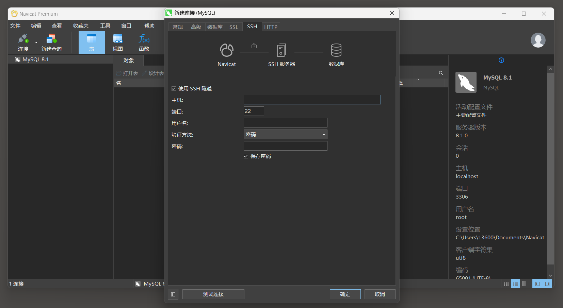The image size is (563, 308).
Task: Click the SSH Port field containing 22
Action: [254, 111]
